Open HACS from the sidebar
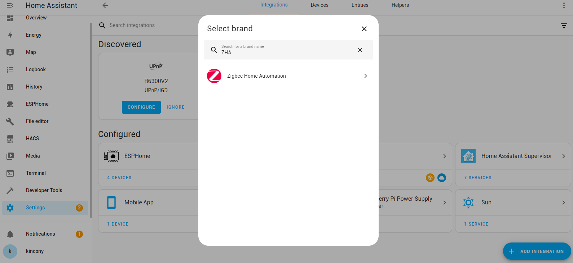The width and height of the screenshot is (573, 263). (32, 139)
